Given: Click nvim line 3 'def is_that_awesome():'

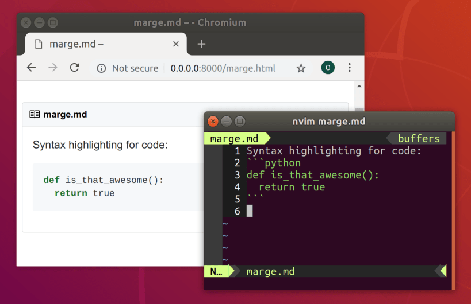Looking at the screenshot, I should coord(313,175).
